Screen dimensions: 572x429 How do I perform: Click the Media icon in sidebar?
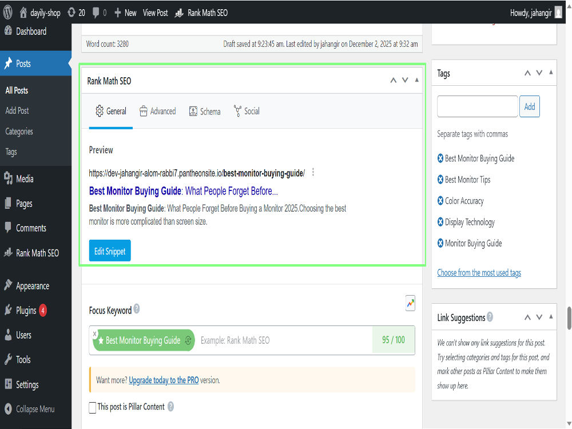pos(8,178)
